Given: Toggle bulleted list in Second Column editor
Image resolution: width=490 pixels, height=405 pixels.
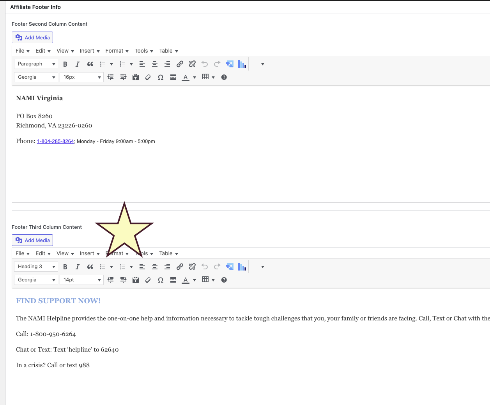Looking at the screenshot, I should (103, 64).
